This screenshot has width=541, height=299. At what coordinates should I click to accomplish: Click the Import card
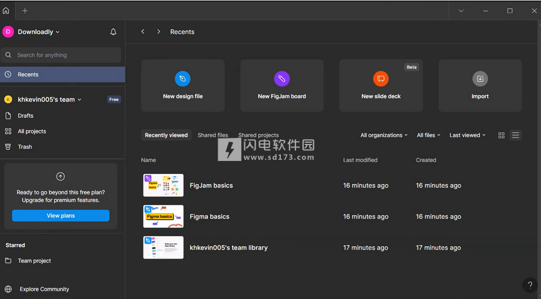[480, 85]
